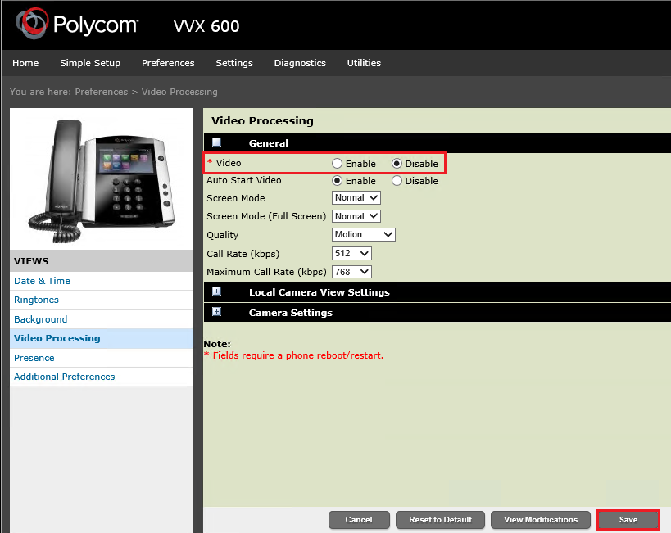Click the Cancel button
The height and width of the screenshot is (533, 671).
click(359, 520)
